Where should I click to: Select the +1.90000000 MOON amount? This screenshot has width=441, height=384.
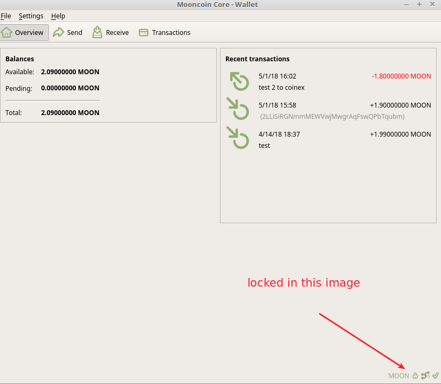(401, 105)
